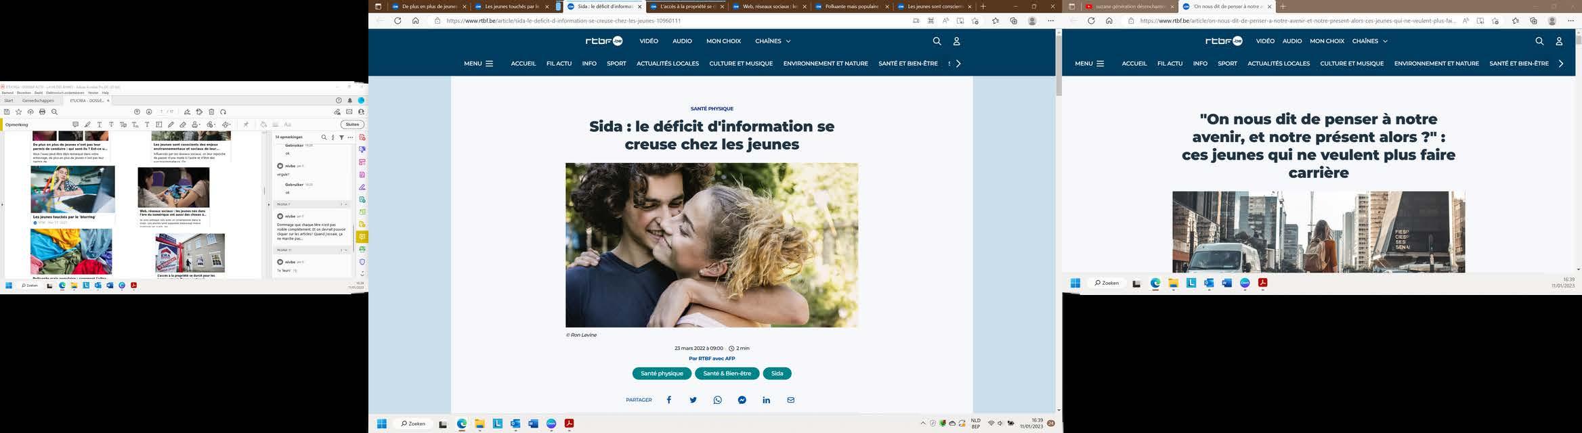Open the Acrobat find magnifier tool

point(54,112)
